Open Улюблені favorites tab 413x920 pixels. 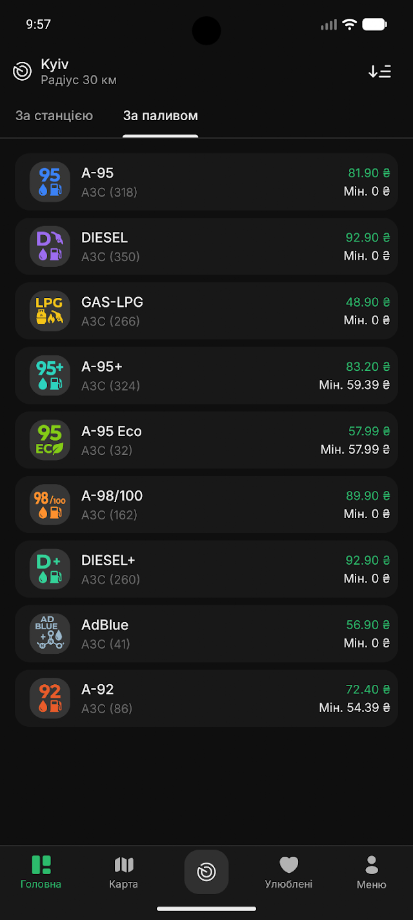point(288,872)
